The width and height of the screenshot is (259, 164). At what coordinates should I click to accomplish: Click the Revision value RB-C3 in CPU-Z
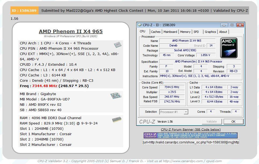(234, 71)
